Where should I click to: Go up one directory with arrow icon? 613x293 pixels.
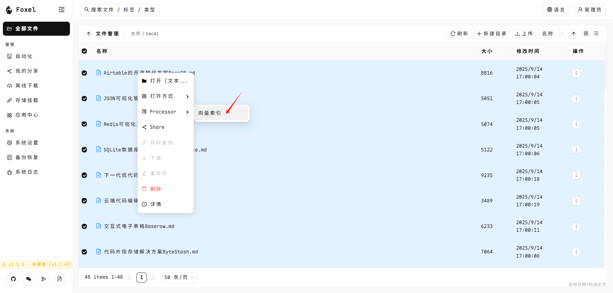(x=89, y=33)
